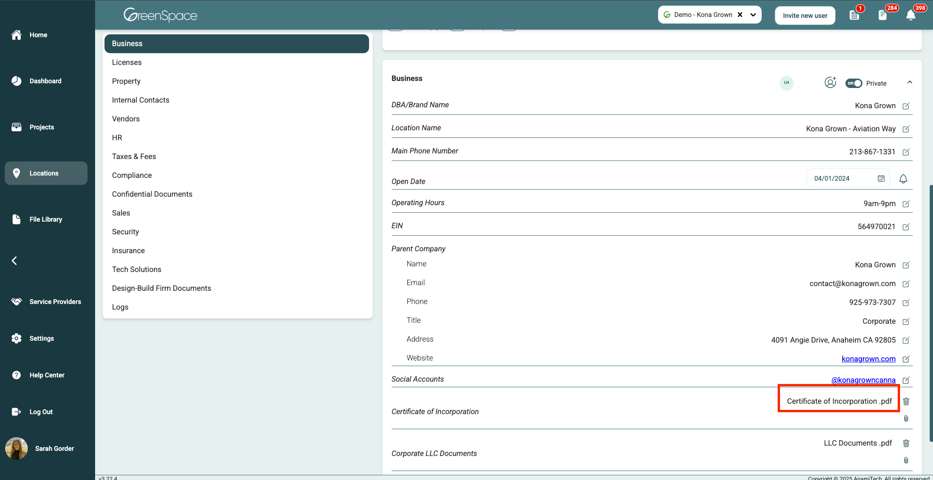Image resolution: width=933 pixels, height=480 pixels.
Task: Toggle the Private switch off
Action: (854, 83)
